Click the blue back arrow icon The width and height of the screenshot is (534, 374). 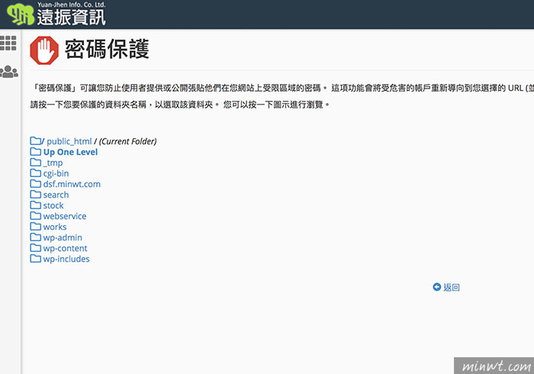click(x=436, y=287)
